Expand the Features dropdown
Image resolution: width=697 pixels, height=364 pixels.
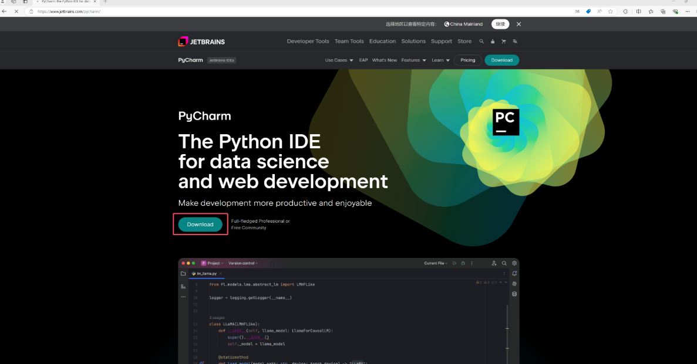413,60
